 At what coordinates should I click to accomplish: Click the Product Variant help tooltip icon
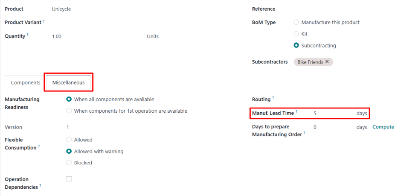(x=44, y=20)
